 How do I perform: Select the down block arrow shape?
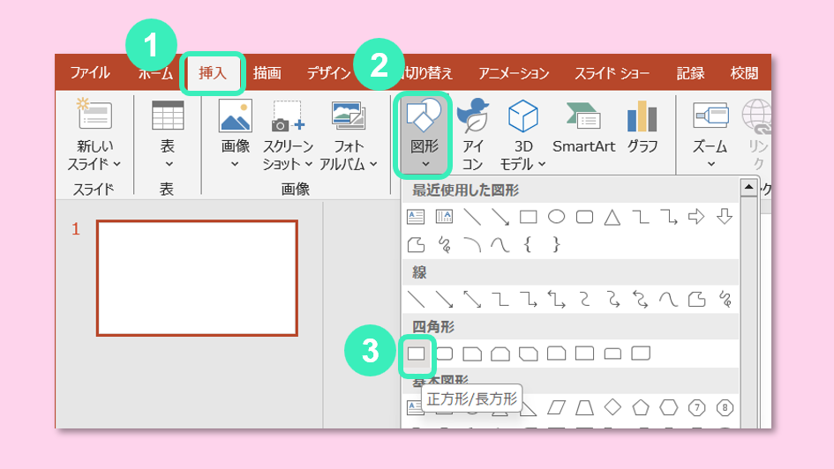click(725, 217)
